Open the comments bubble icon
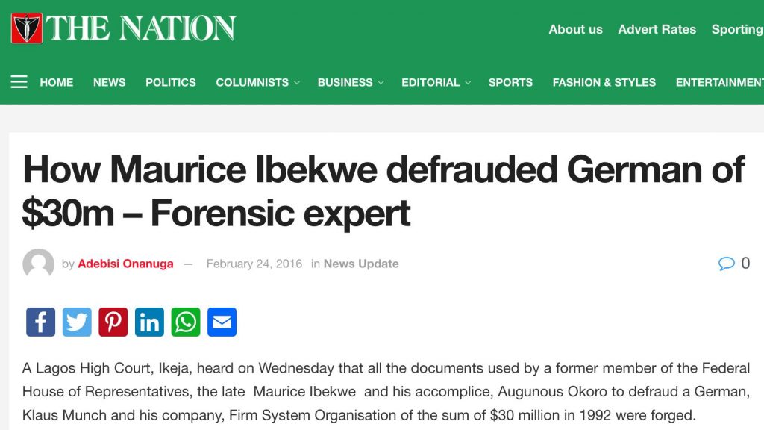The image size is (764, 430). [x=726, y=264]
